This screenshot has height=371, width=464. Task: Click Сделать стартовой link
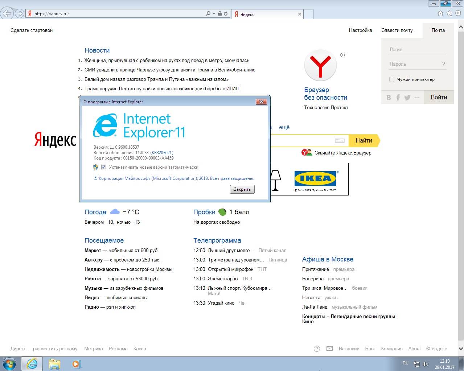[32, 30]
